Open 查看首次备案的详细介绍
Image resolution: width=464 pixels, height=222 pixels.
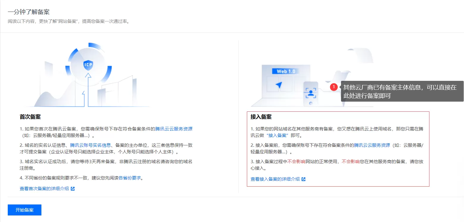pyautogui.click(x=43, y=188)
